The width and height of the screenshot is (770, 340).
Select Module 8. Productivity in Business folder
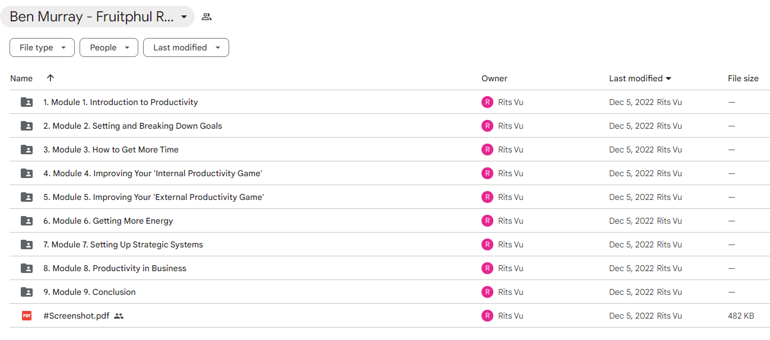tap(389, 268)
